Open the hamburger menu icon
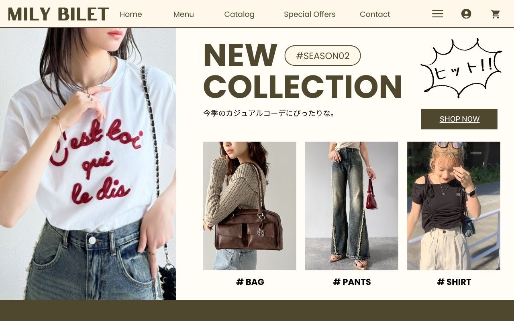This screenshot has width=514, height=321. (438, 14)
